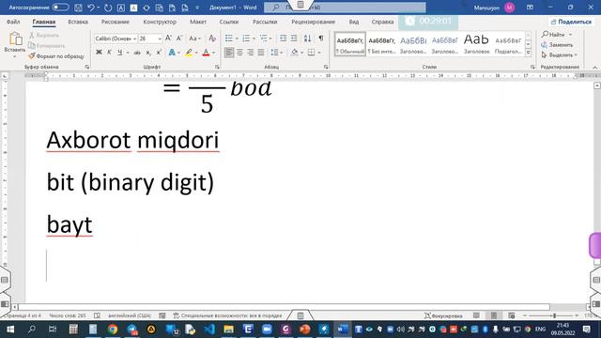Image resolution: width=601 pixels, height=338 pixels.
Task: Apply paragraph shading fill bucket
Action: click(294, 53)
